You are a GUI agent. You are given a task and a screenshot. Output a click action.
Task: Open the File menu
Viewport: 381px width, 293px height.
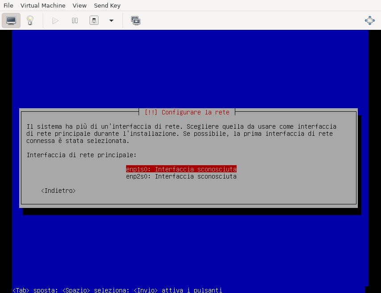[x=8, y=5]
